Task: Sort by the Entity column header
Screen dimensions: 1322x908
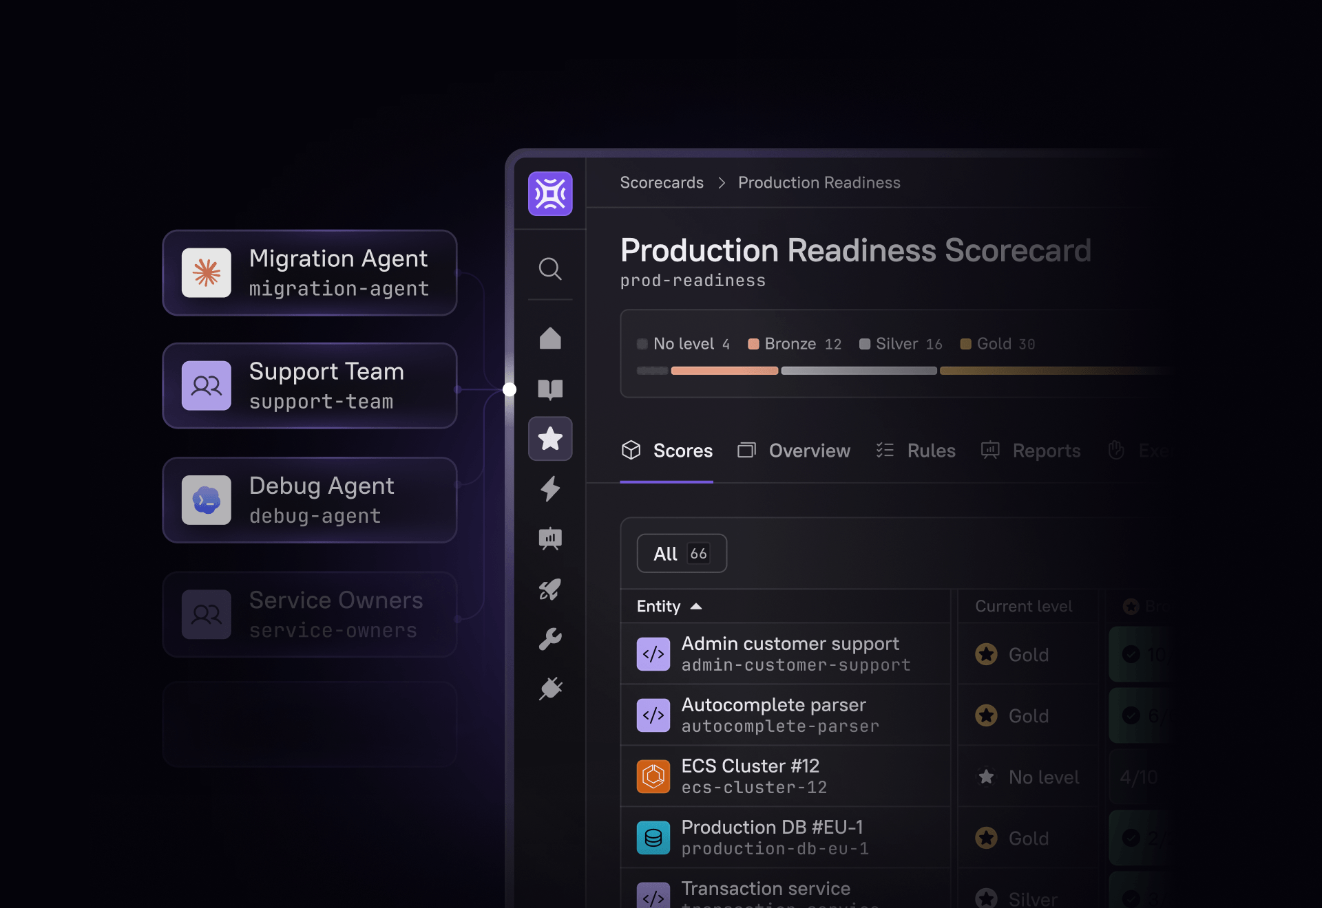Action: pos(669,606)
